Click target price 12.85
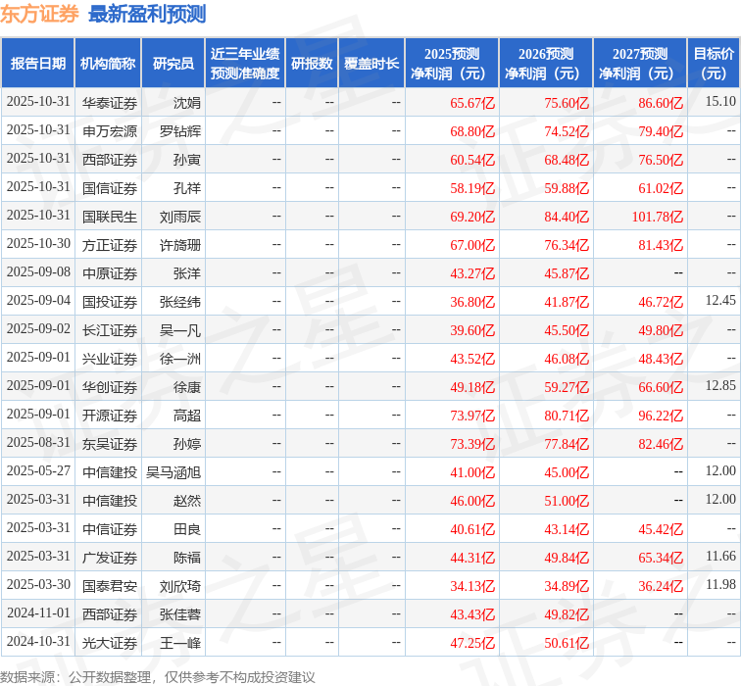 (720, 386)
